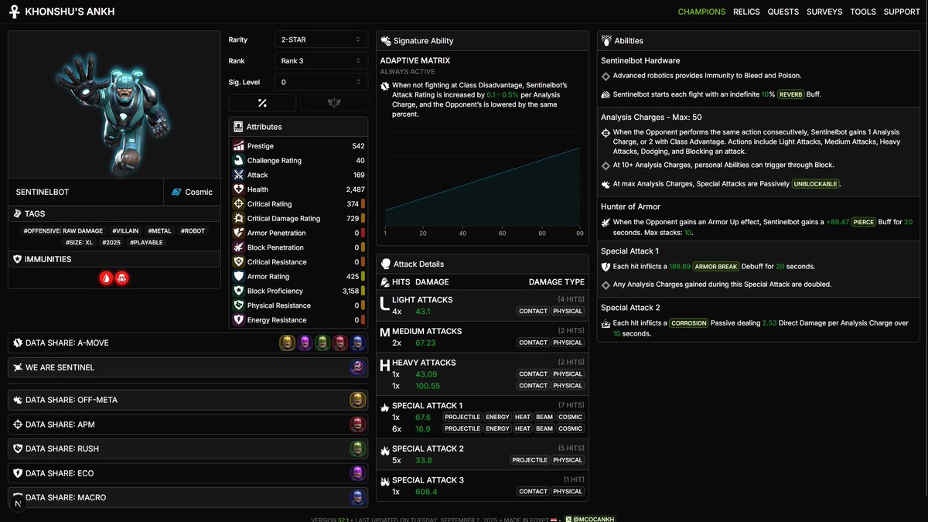Click the Cosmic class planet icon
Screen dimensions: 928x522
[176, 192]
